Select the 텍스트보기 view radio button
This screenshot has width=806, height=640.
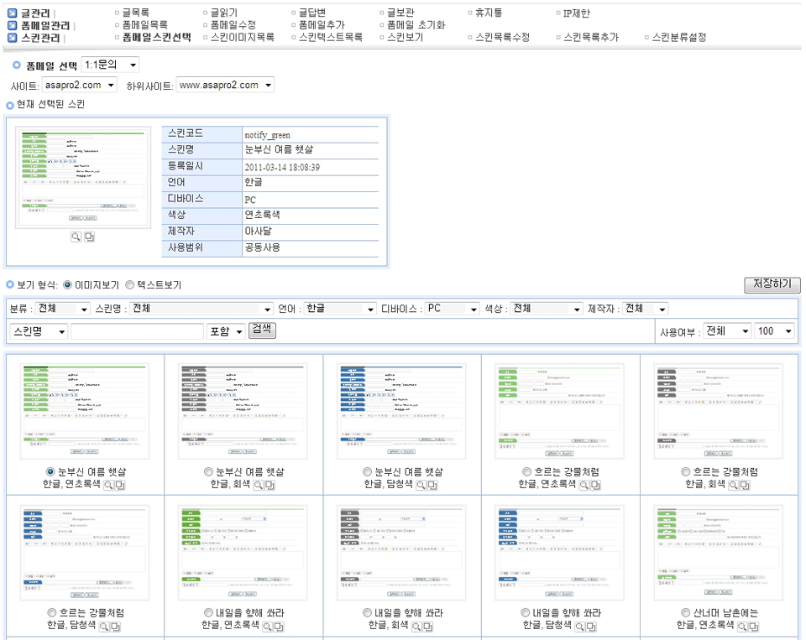[x=129, y=285]
